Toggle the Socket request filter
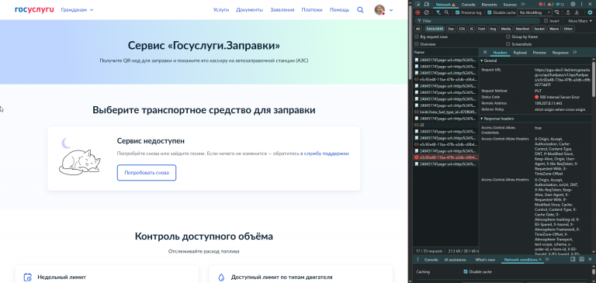Viewport: 596px width, 283px height. [539, 29]
